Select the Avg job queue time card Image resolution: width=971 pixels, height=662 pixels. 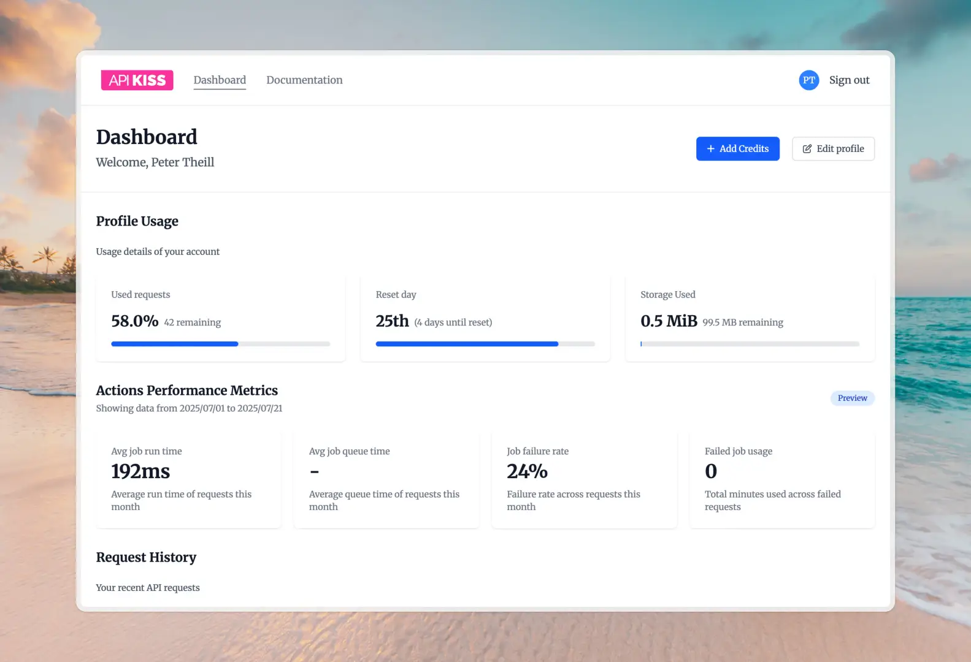(x=386, y=479)
